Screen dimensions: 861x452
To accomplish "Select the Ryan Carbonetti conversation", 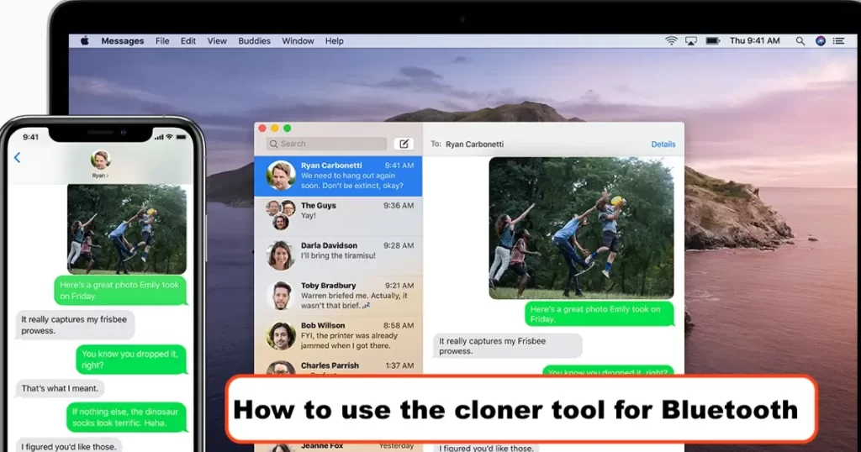I will click(338, 176).
